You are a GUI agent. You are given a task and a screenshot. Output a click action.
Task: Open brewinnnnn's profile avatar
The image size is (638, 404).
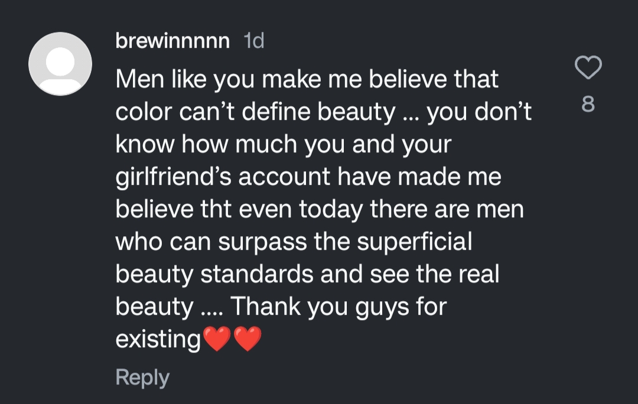pyautogui.click(x=60, y=64)
